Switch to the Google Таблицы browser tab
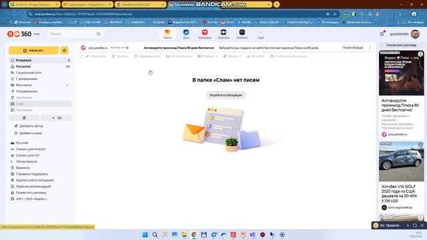 pos(34,5)
